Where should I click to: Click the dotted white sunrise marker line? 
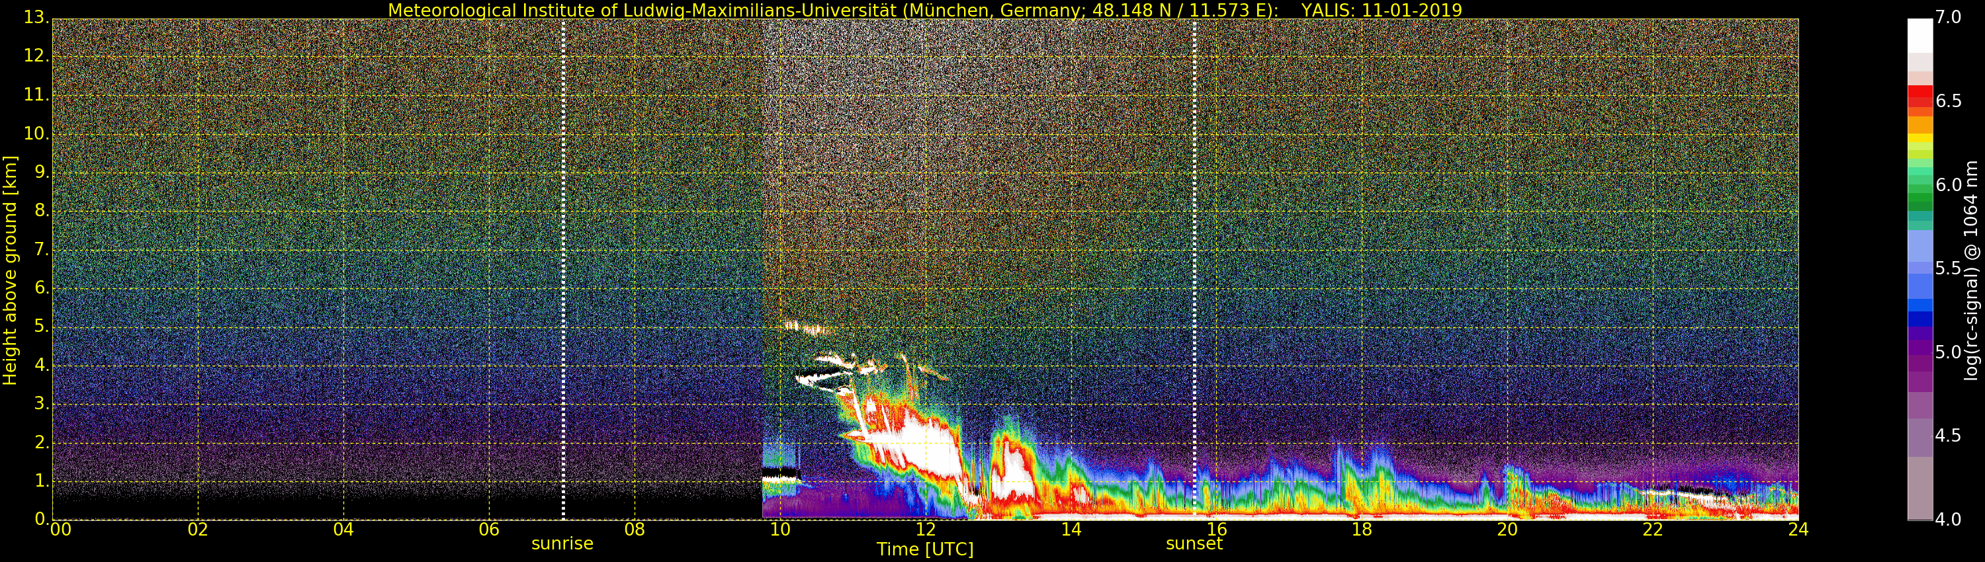click(563, 270)
